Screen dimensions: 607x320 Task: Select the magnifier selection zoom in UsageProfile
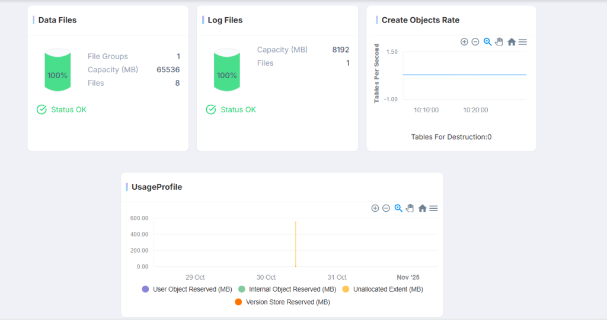pyautogui.click(x=398, y=208)
